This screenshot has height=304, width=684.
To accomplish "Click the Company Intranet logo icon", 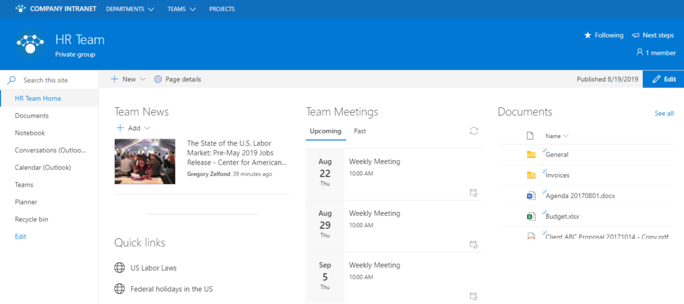I will pos(21,9).
